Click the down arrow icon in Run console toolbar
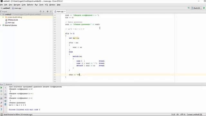206x116 pixels. pyautogui.click(x=5, y=91)
